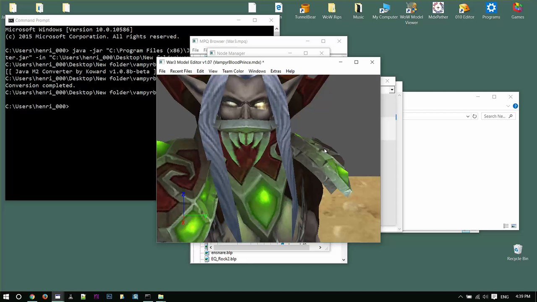Click the battery status tray icon
Viewport: 537px width, 302px height.
click(x=469, y=297)
